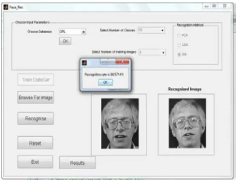Viewport: 237px width, 180px height.
Task: Dismiss the recognition rate message with OK
Action: [105, 82]
